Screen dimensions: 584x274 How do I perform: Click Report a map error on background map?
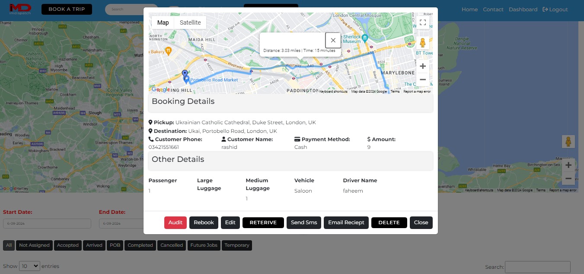[563, 190]
